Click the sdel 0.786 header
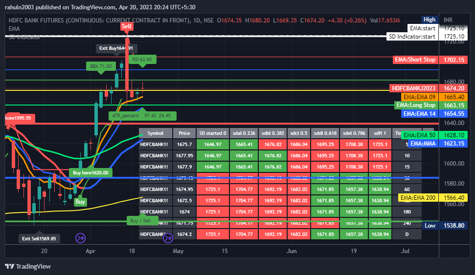475x275 pixels. coord(354,133)
